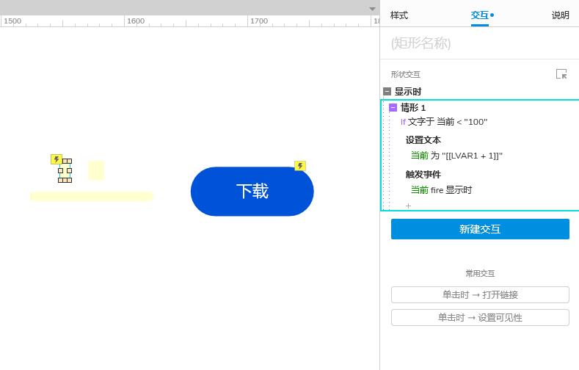Edit the 当前 fire 显示时 target

click(x=441, y=190)
